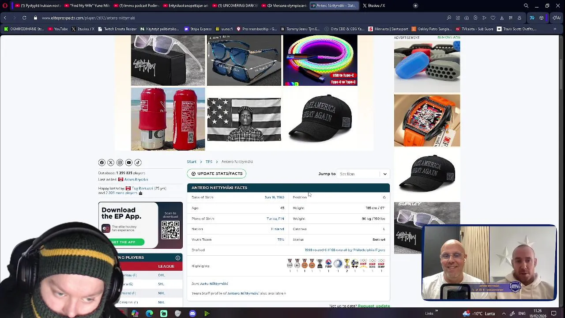The height and width of the screenshot is (318, 565).
Task: Reload the page with the refresh icon
Action: point(24,18)
